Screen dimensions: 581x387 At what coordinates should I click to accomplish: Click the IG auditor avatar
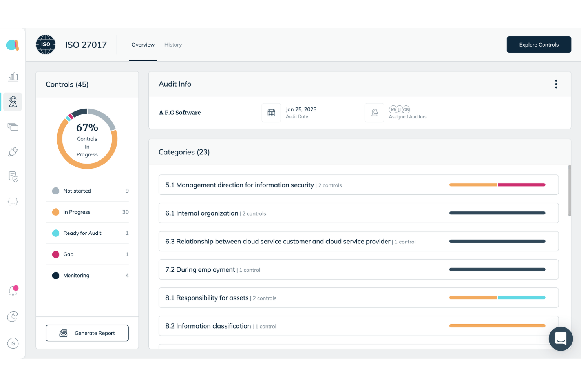click(x=393, y=109)
